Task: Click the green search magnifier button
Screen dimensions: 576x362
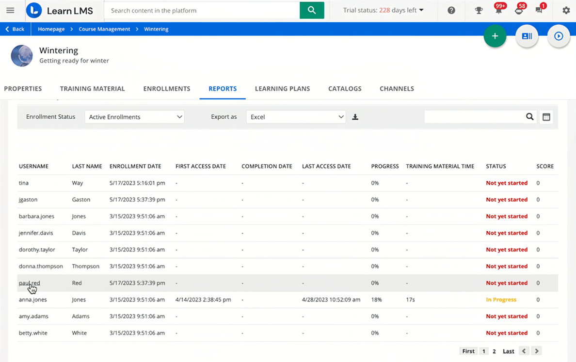Action: tap(312, 10)
